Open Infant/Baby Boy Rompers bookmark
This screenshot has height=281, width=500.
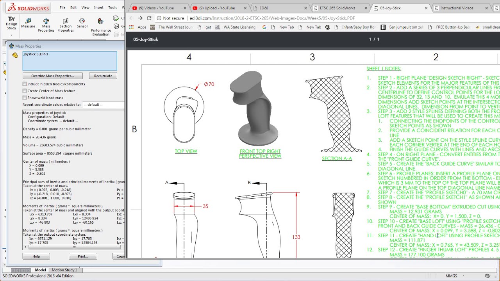tap(355, 27)
